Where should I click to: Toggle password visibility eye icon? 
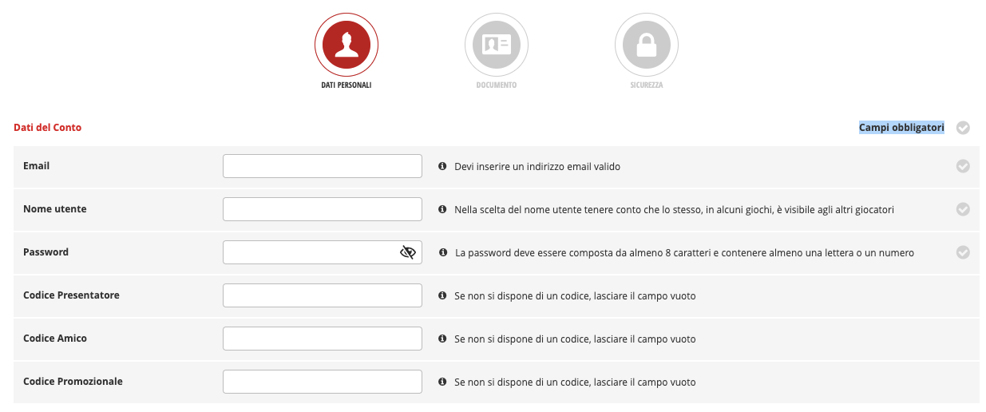[x=408, y=252]
